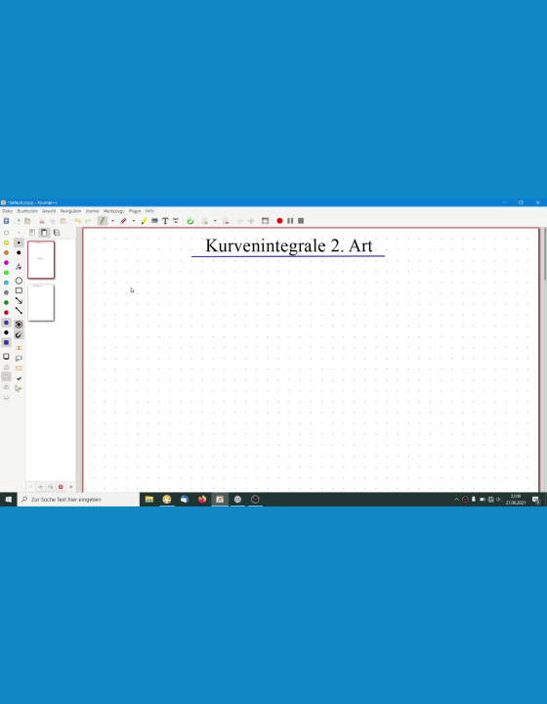547x704 pixels.
Task: Open the Bearbeiten menu
Action: (27, 210)
